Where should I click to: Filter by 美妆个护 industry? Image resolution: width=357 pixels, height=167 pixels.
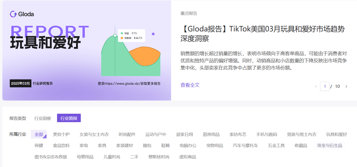tap(61, 134)
